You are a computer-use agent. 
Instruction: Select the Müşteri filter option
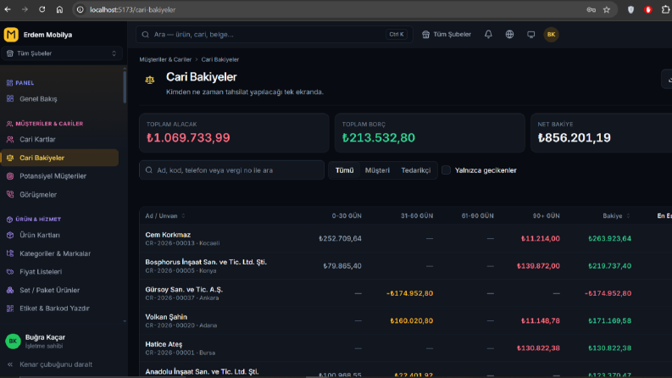tap(377, 170)
